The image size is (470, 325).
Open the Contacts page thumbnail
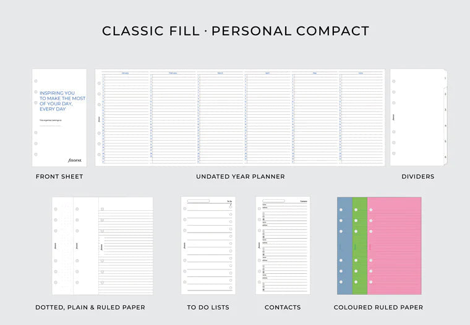pyautogui.click(x=283, y=245)
